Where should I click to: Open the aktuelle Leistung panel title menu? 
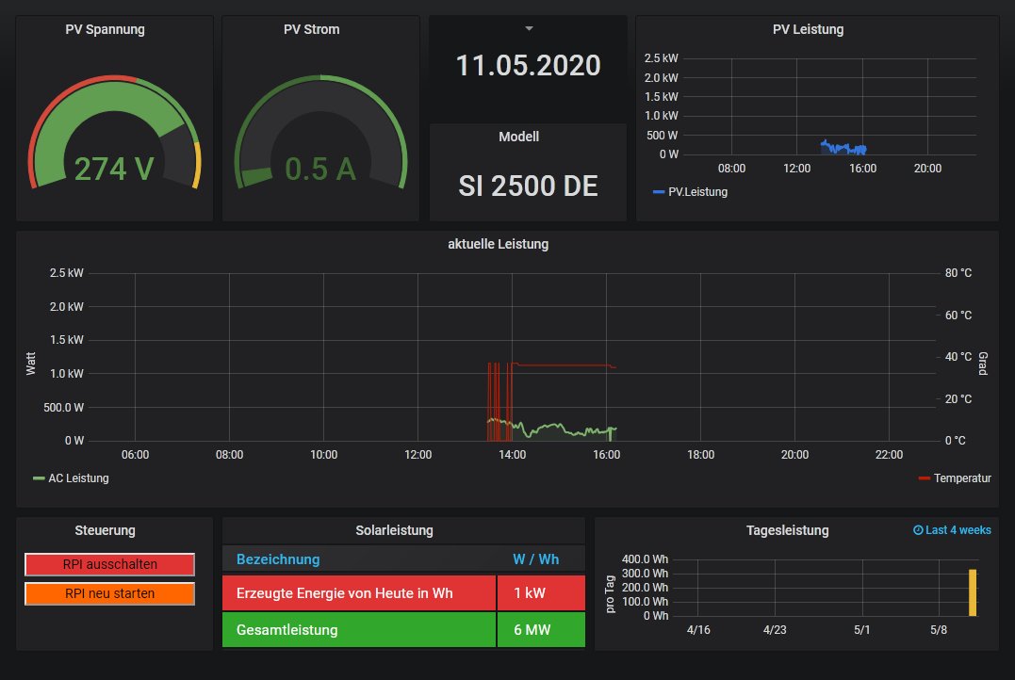(x=498, y=244)
